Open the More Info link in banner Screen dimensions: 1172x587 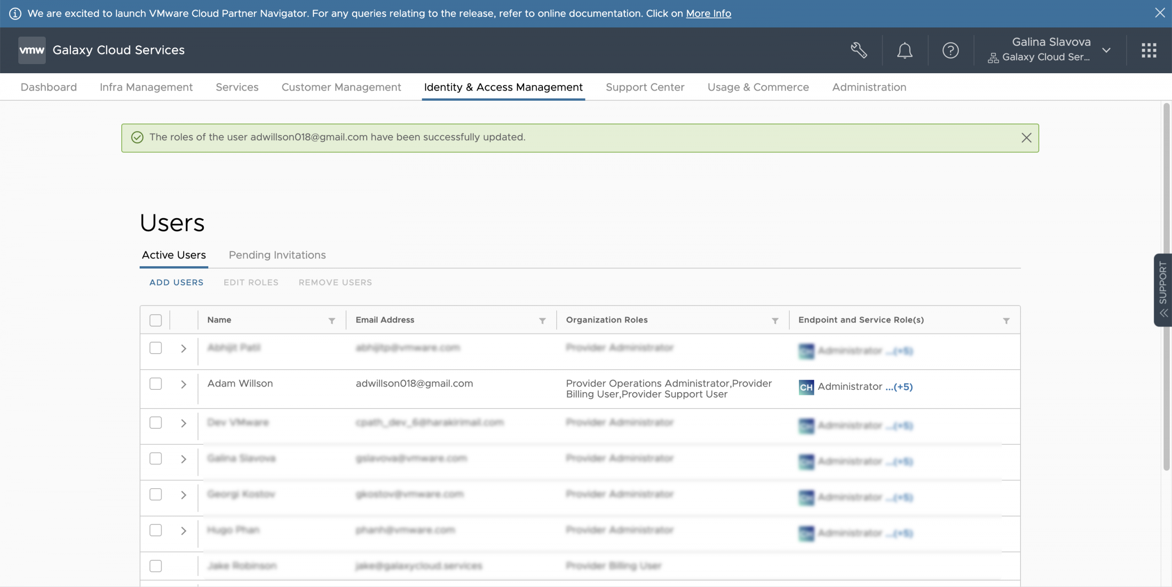708,13
